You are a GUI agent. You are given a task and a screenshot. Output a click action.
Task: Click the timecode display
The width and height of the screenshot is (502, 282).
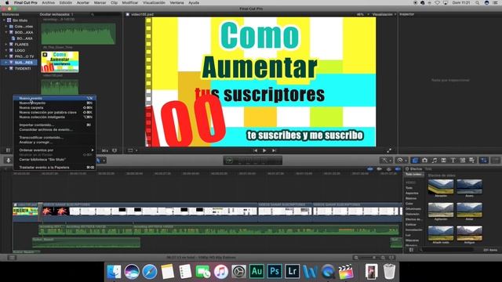click(x=253, y=160)
